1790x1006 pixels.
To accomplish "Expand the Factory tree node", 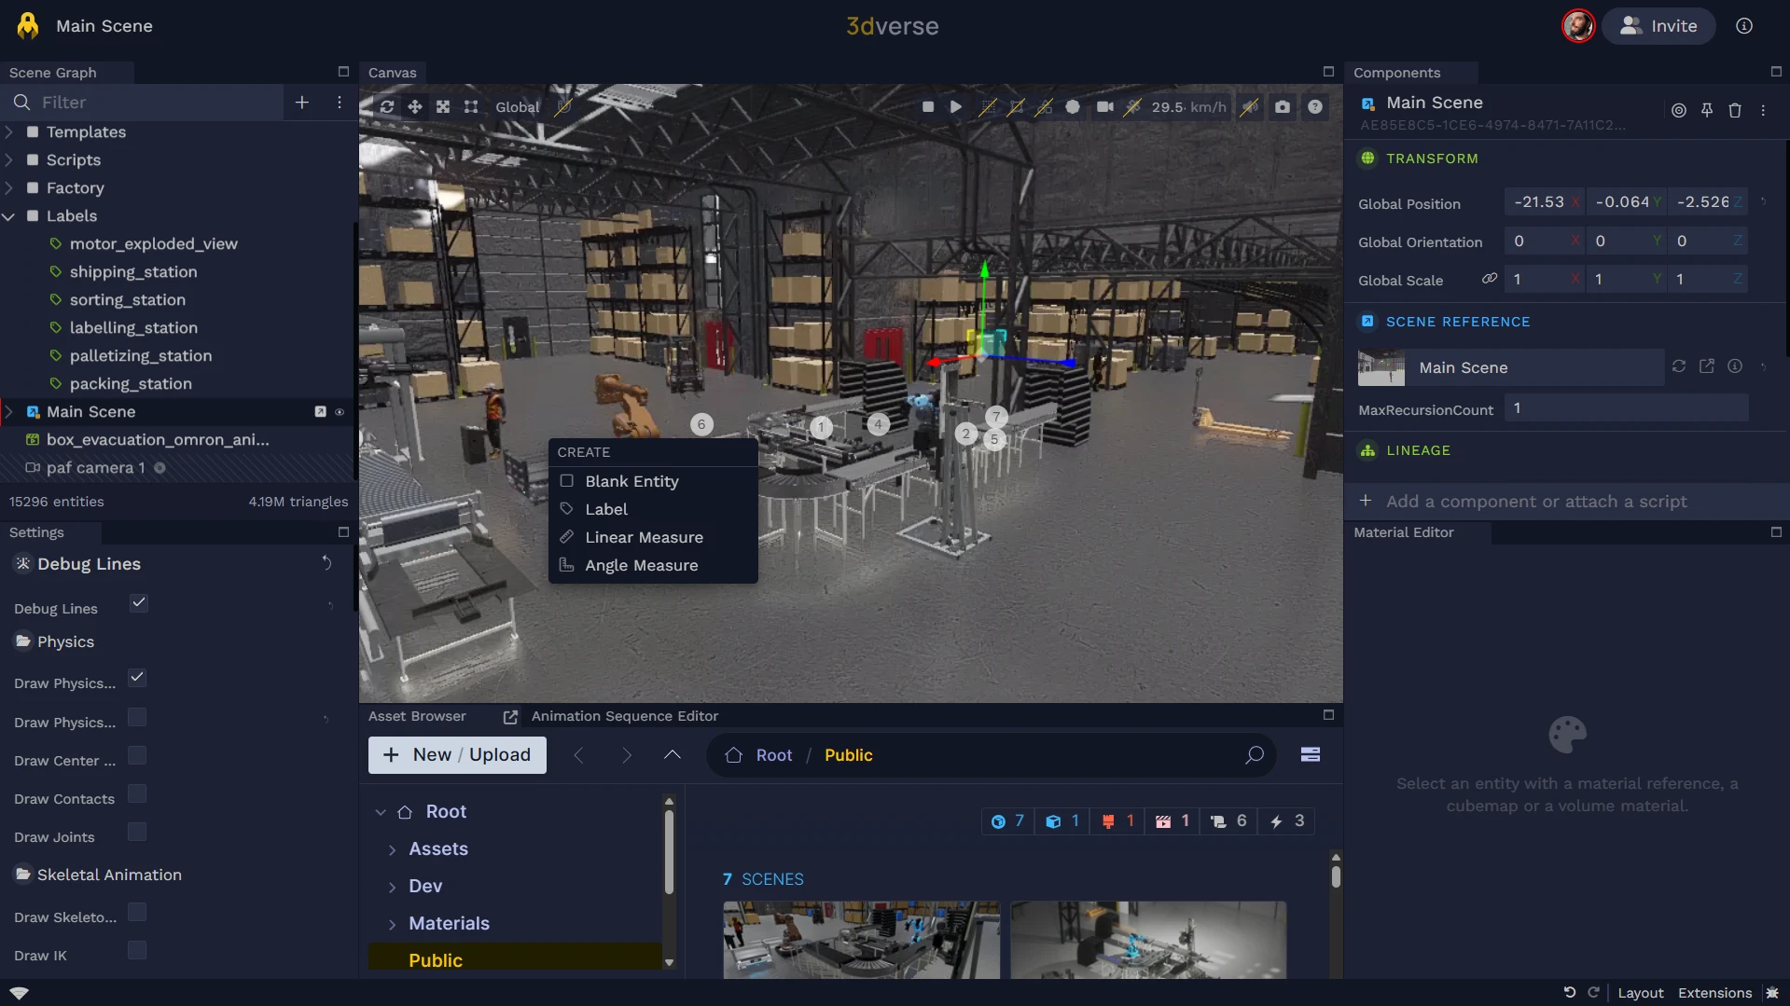I will tap(9, 188).
